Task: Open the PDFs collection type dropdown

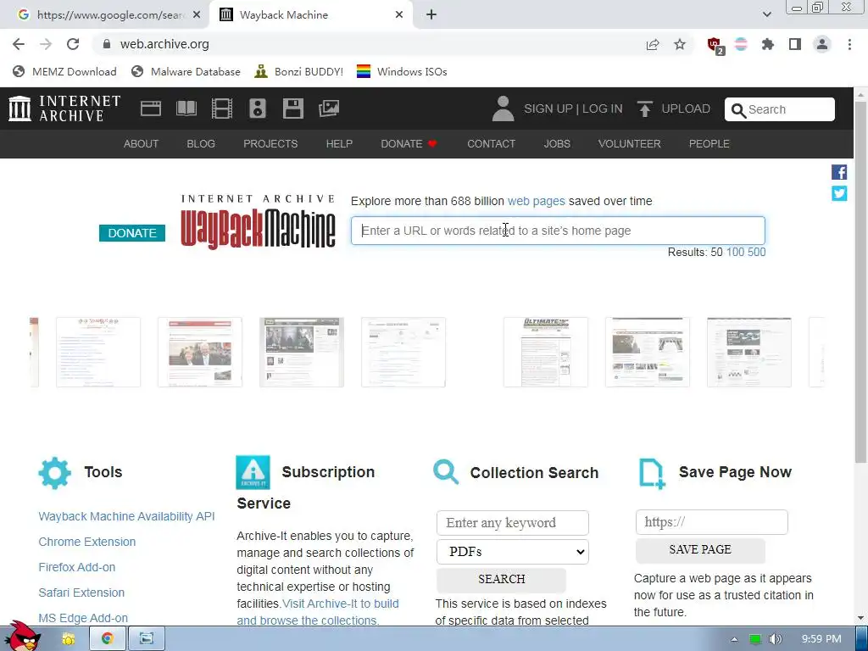Action: [x=513, y=552]
